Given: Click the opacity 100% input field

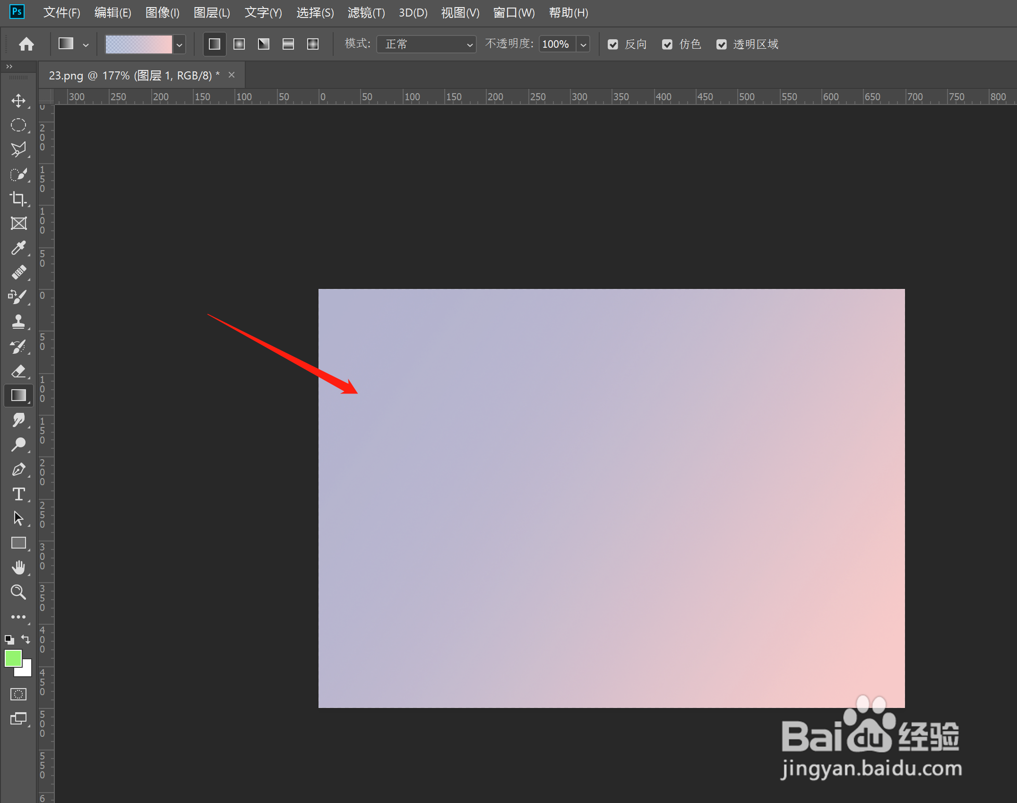Looking at the screenshot, I should [557, 44].
